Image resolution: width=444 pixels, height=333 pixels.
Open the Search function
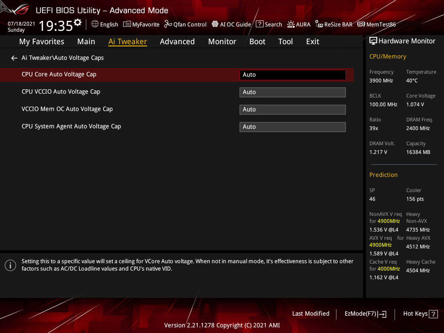[x=269, y=24]
